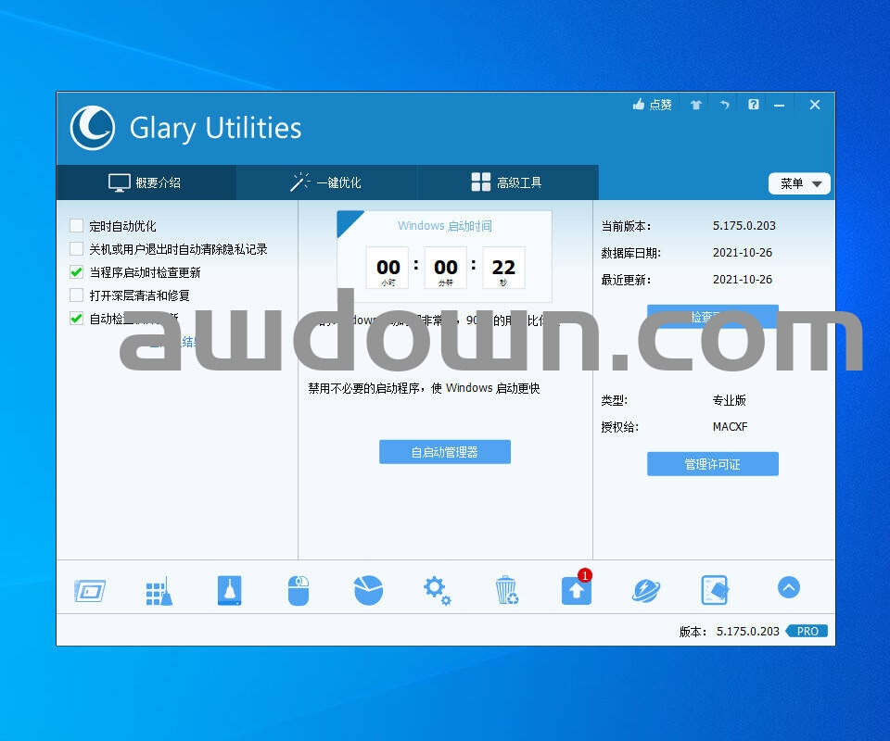This screenshot has height=741, width=890.
Task: Click the upload arrow icon with red badge
Action: [576, 590]
